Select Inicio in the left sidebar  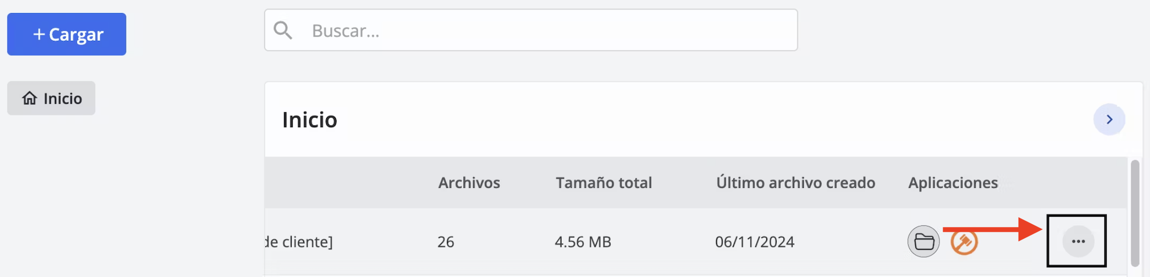pos(51,98)
